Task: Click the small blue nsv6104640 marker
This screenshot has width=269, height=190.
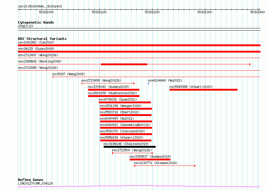Action: (148, 83)
